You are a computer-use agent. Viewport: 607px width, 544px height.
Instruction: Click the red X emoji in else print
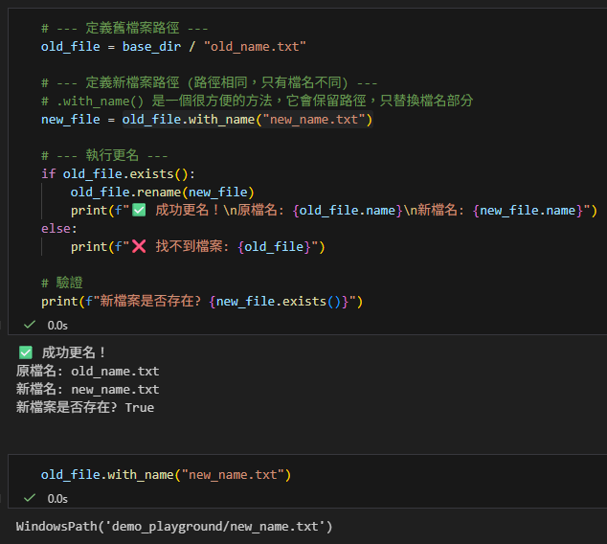(139, 246)
